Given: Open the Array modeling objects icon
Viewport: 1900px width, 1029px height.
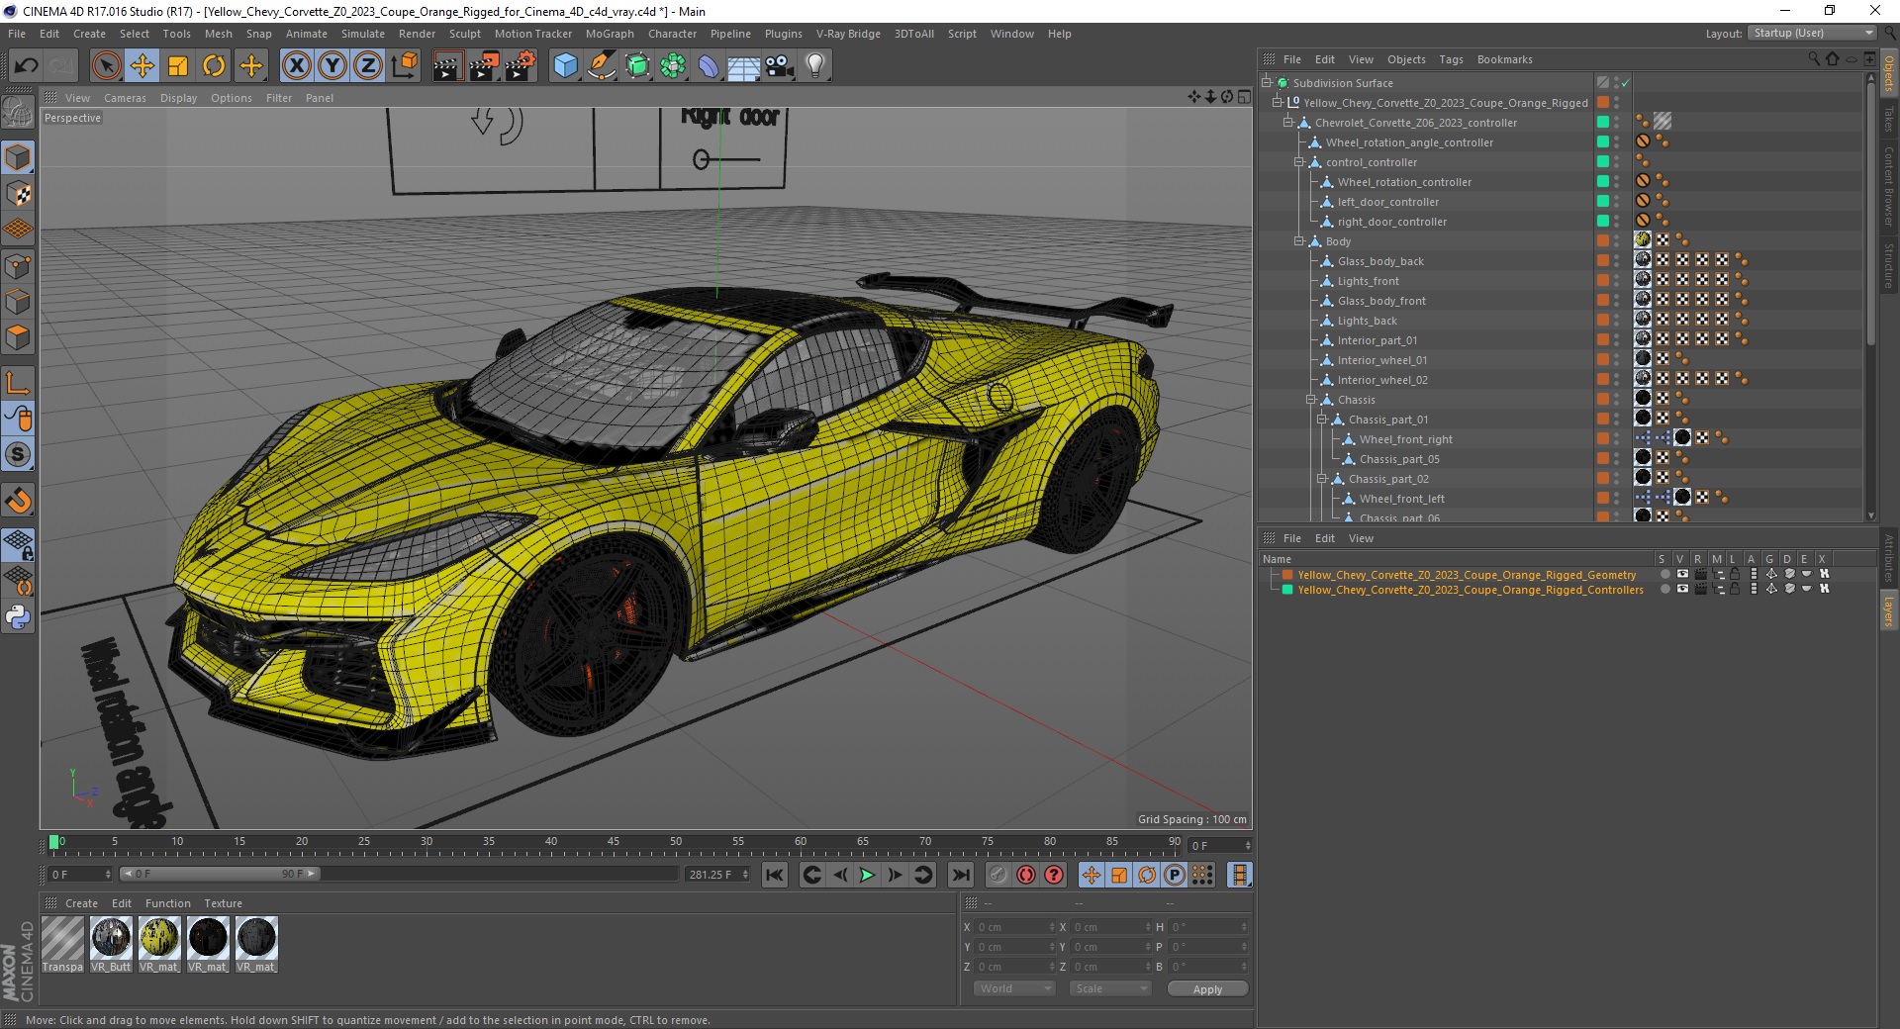Looking at the screenshot, I should (x=673, y=66).
